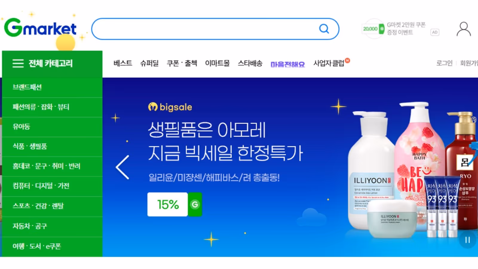
Task: Open the 슈퍼딜 tab
Action: point(149,63)
